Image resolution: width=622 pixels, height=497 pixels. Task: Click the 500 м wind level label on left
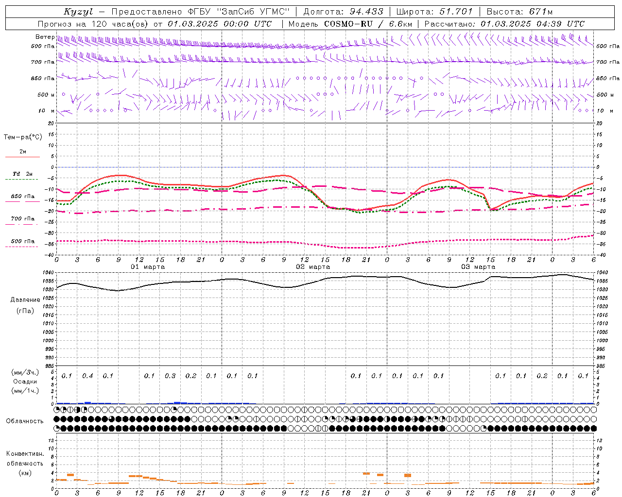(x=46, y=95)
